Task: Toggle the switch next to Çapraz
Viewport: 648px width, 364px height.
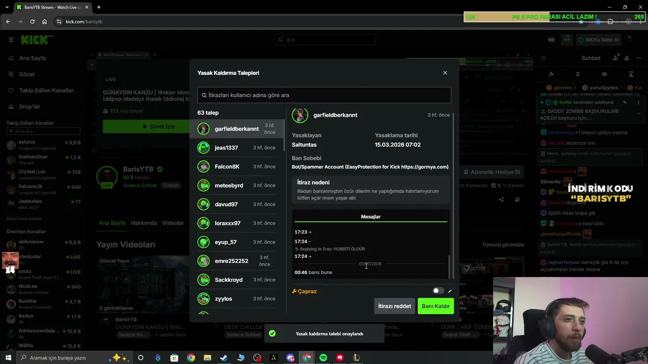Action: [438, 291]
